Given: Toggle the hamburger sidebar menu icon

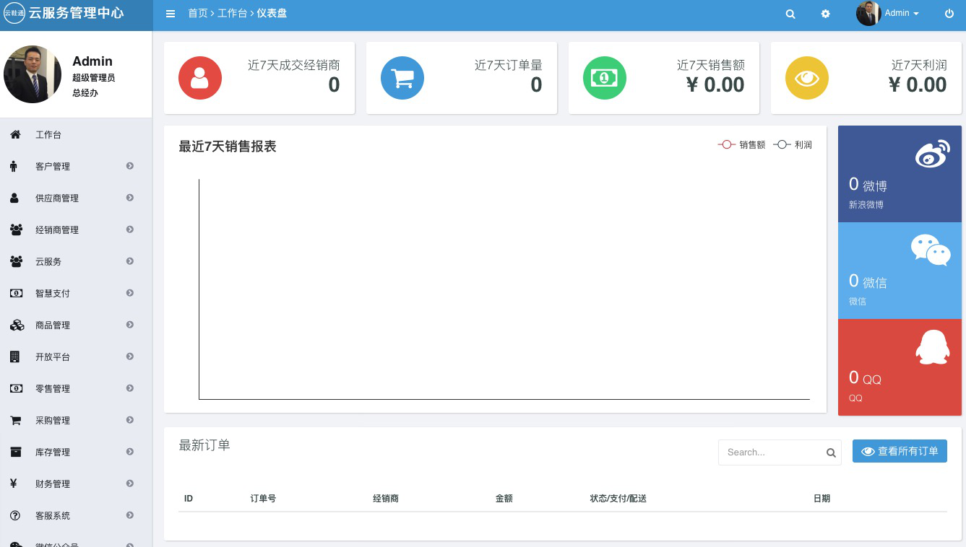Looking at the screenshot, I should (x=171, y=14).
